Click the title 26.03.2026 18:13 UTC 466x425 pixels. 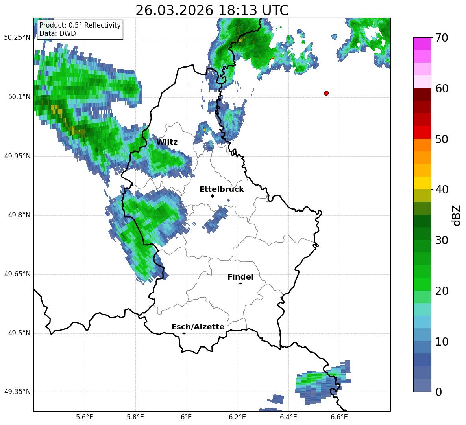click(x=212, y=11)
